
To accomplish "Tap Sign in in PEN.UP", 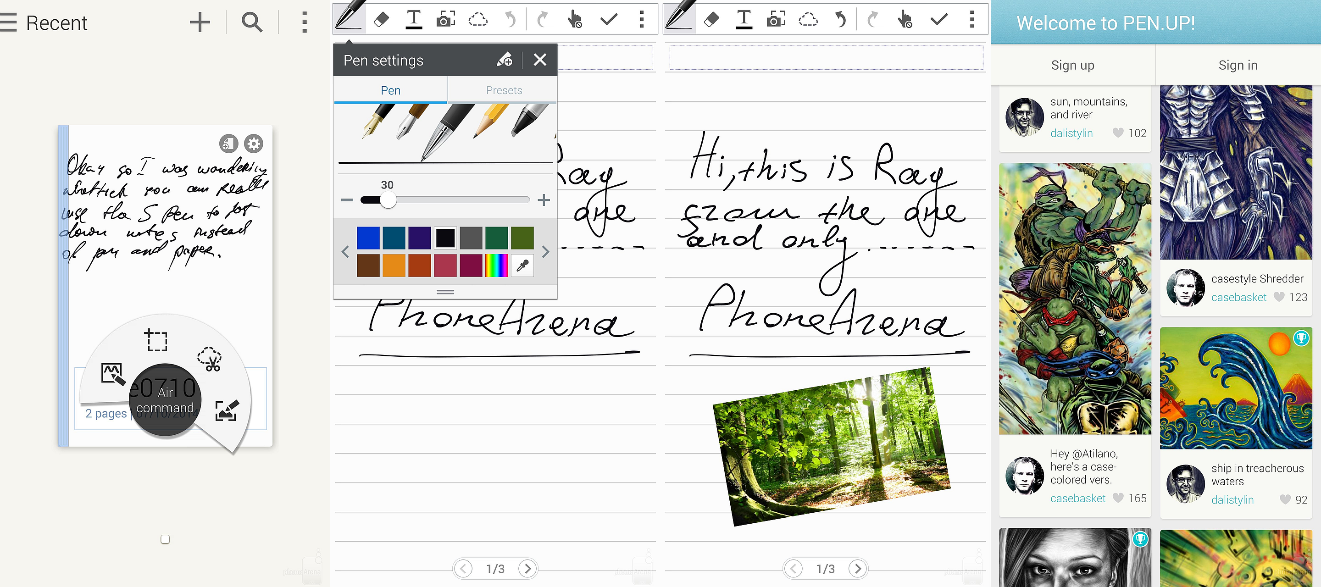I will 1238,65.
